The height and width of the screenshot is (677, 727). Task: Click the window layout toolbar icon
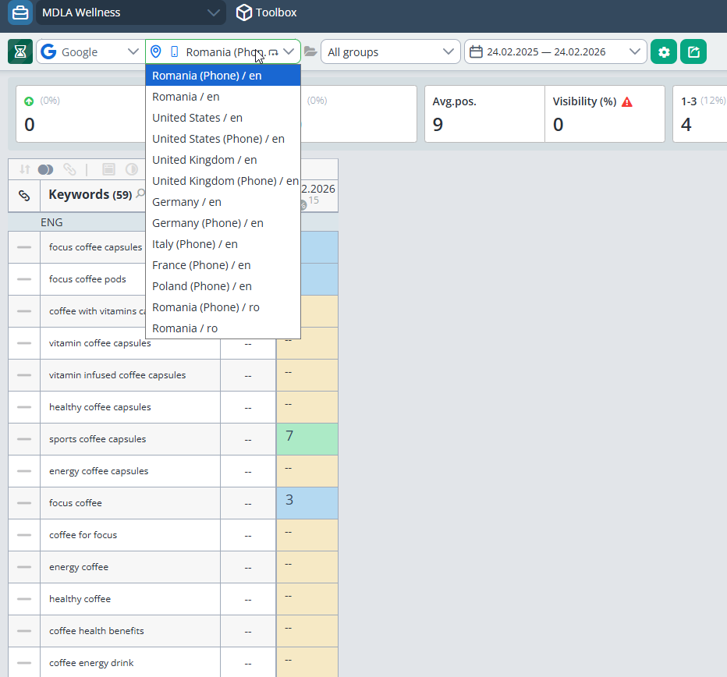pos(108,169)
